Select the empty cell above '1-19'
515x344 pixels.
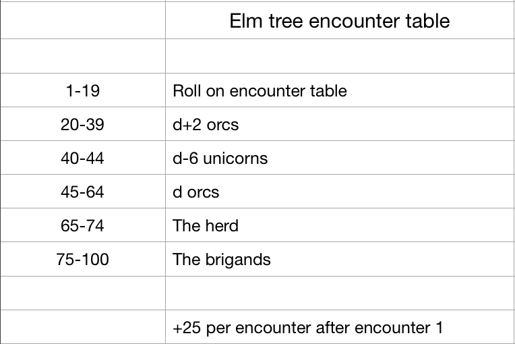(x=83, y=56)
